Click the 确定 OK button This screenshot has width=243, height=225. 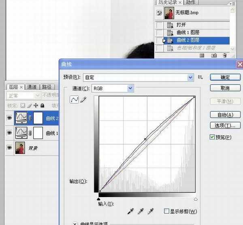tap(225, 77)
